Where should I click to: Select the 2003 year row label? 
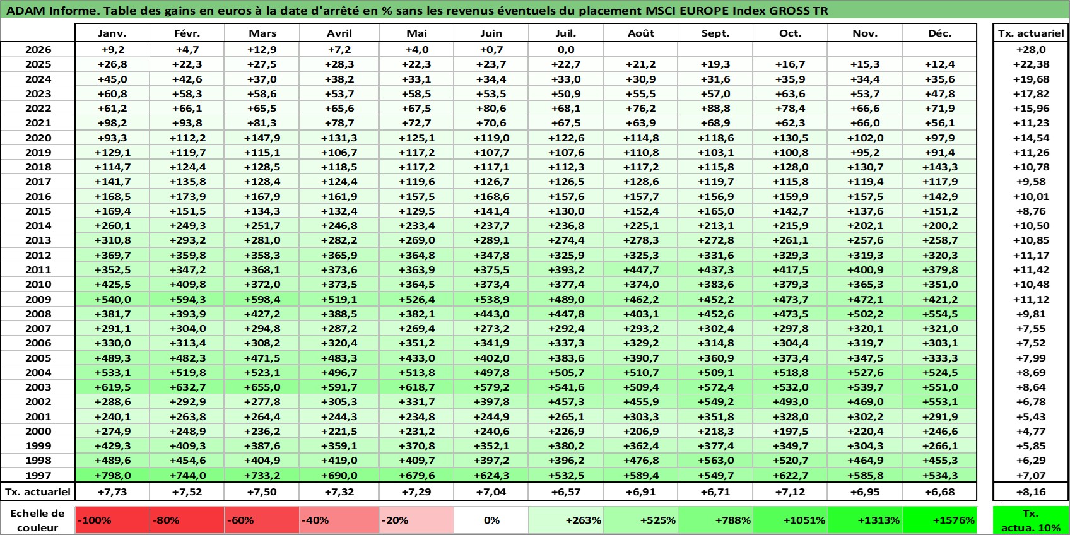point(38,387)
